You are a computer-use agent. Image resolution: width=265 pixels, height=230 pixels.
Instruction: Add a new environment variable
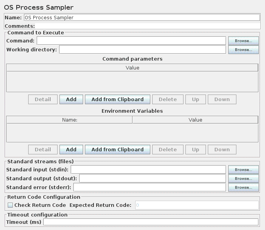71,149
